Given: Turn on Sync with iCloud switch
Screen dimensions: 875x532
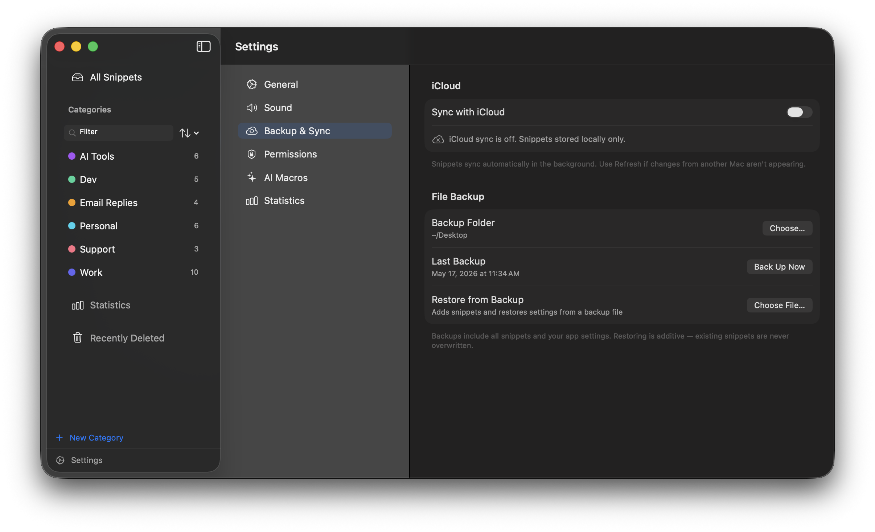Looking at the screenshot, I should point(799,112).
